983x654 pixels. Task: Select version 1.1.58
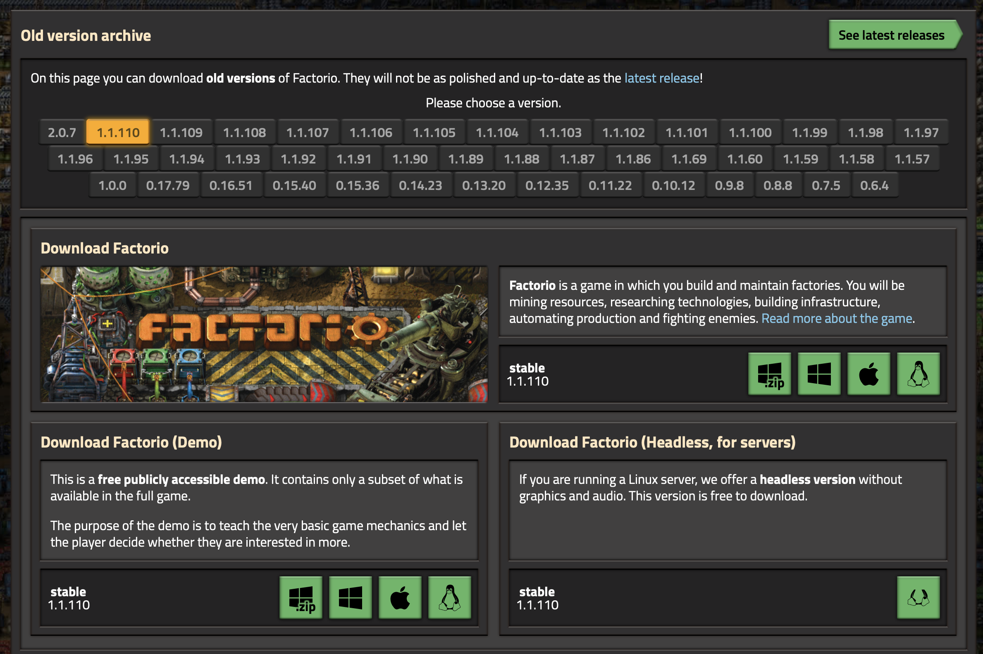click(856, 159)
